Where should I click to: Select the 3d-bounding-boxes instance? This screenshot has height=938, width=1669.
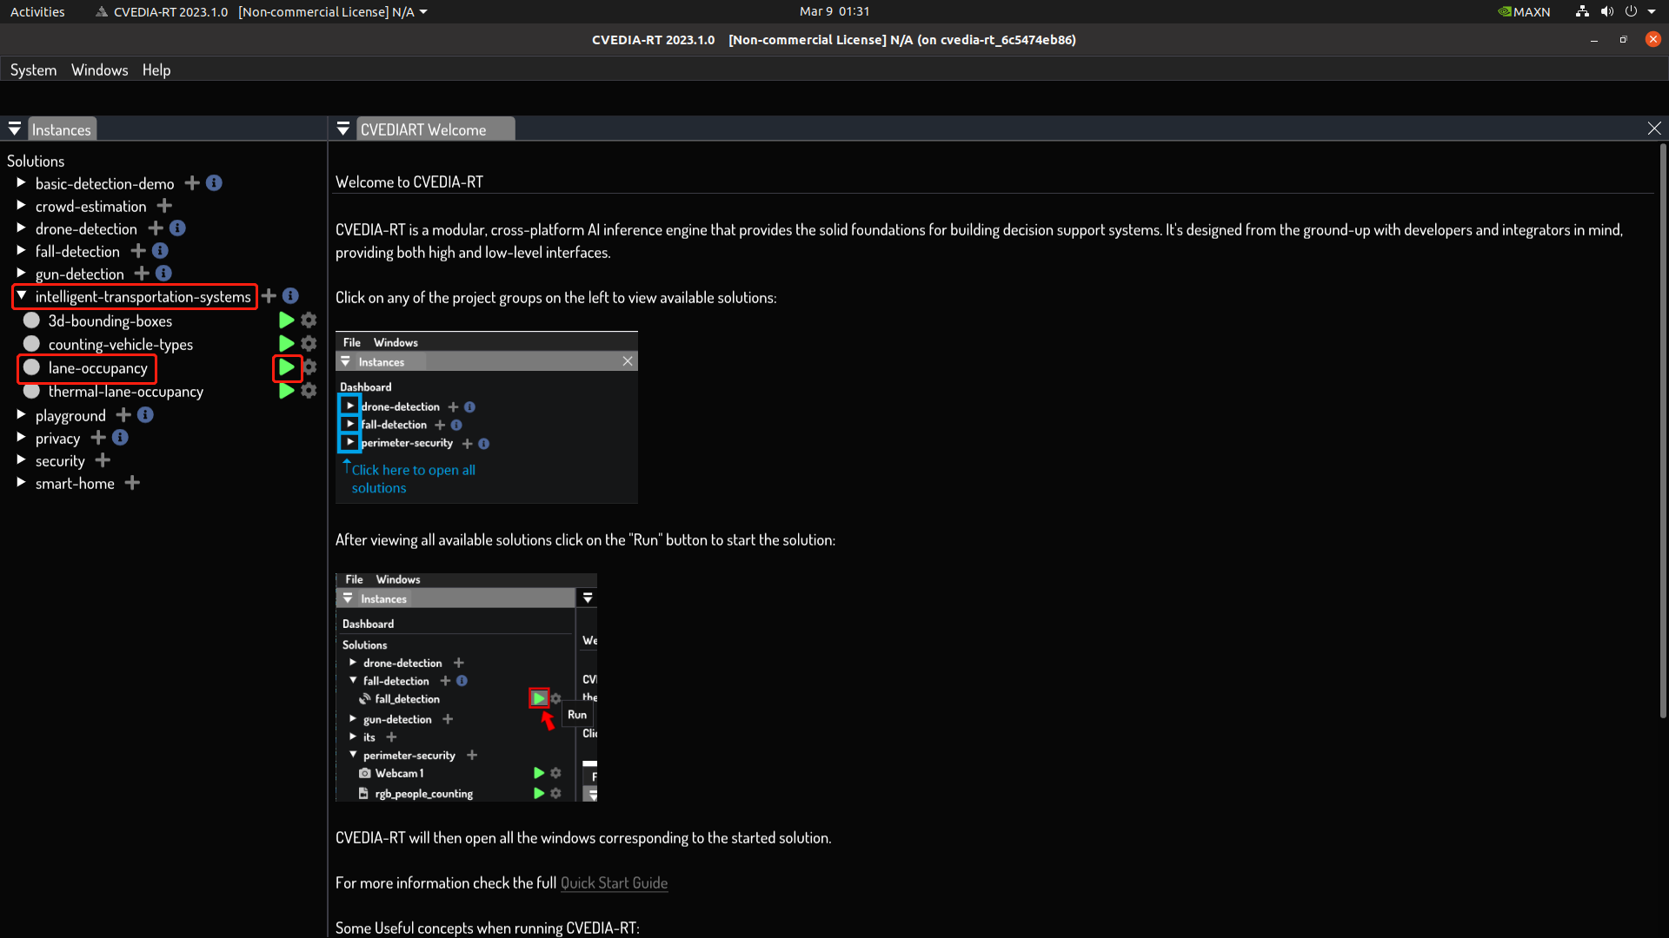110,321
